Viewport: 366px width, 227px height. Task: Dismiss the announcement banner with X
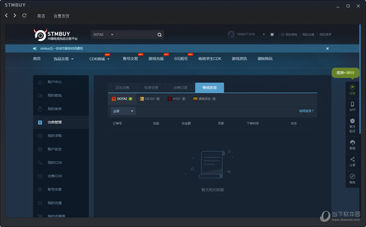click(327, 49)
